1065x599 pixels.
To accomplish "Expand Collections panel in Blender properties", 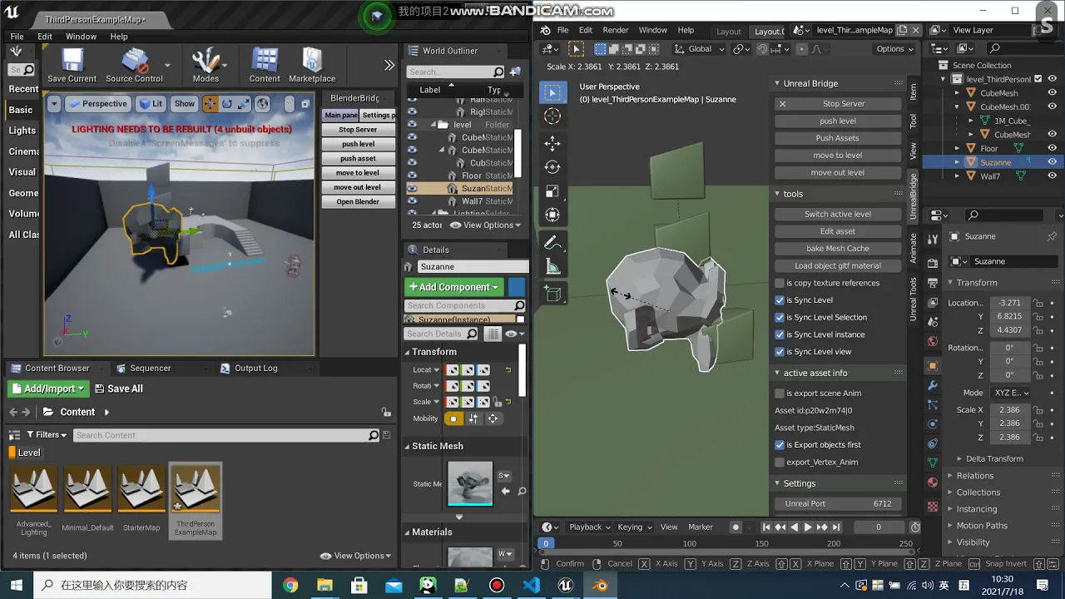I will pos(978,493).
